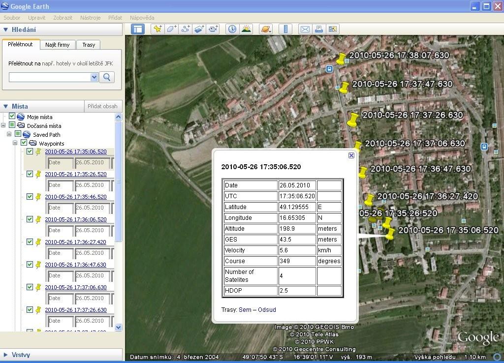The width and height of the screenshot is (504, 363).
Task: Collapse the Dočasná místa tree node
Action: coord(3,125)
